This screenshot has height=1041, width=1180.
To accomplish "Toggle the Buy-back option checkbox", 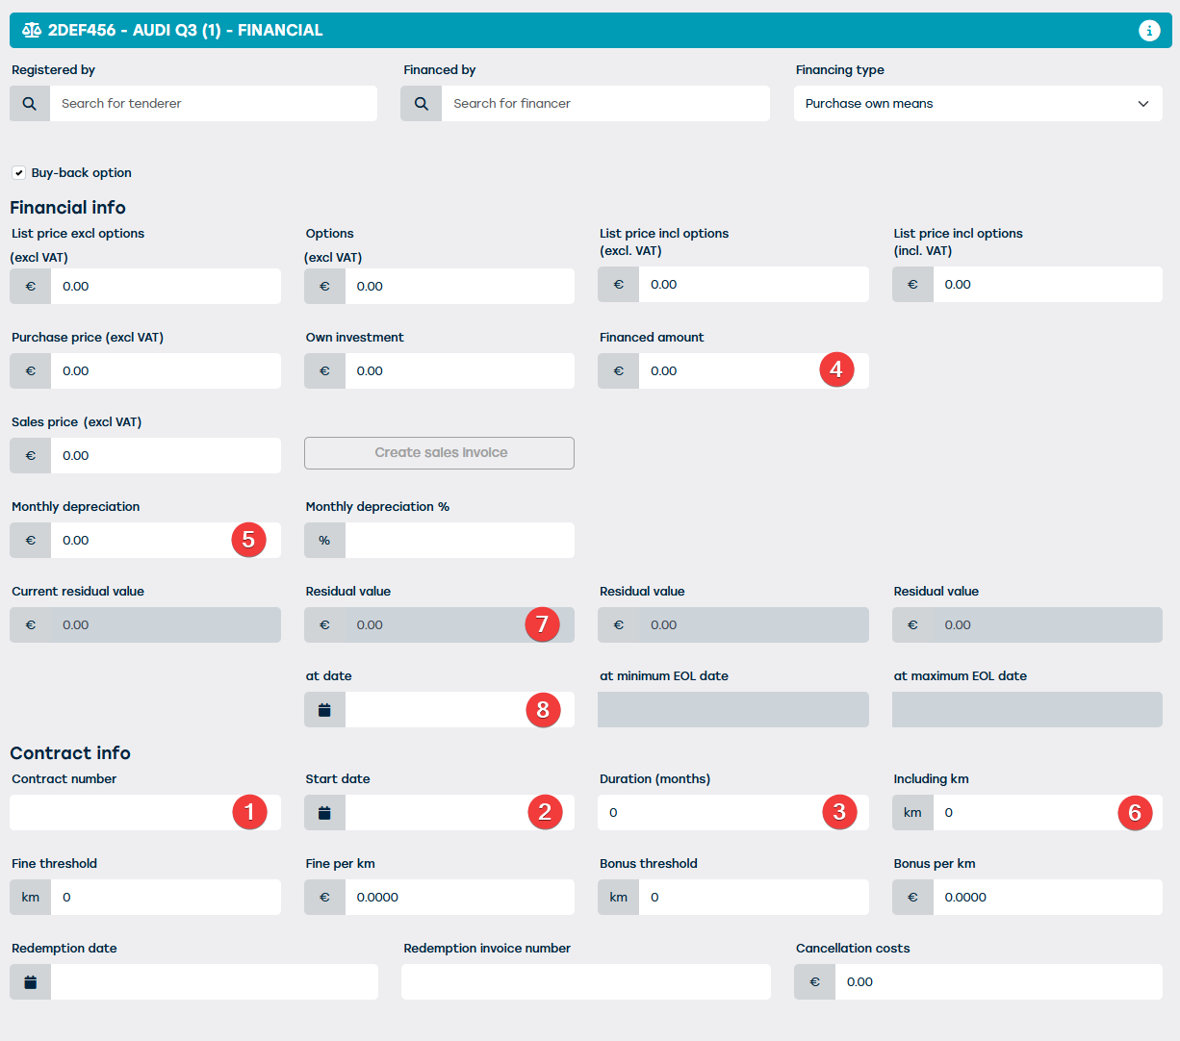I will (x=18, y=173).
